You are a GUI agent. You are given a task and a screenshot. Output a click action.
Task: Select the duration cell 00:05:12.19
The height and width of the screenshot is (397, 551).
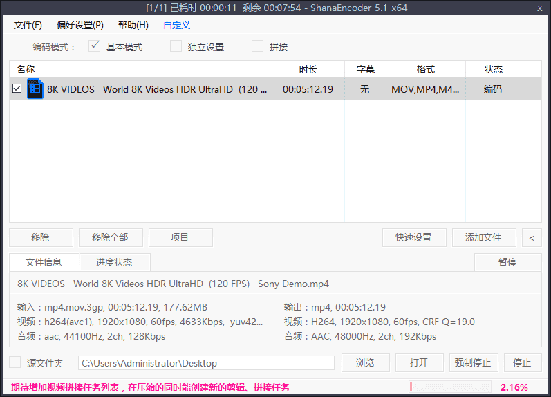click(308, 89)
